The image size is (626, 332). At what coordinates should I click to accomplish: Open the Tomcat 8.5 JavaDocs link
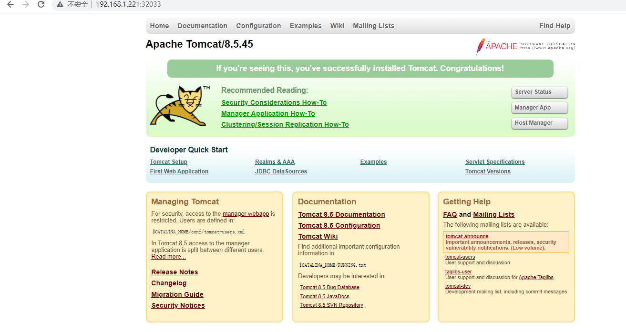(x=325, y=296)
